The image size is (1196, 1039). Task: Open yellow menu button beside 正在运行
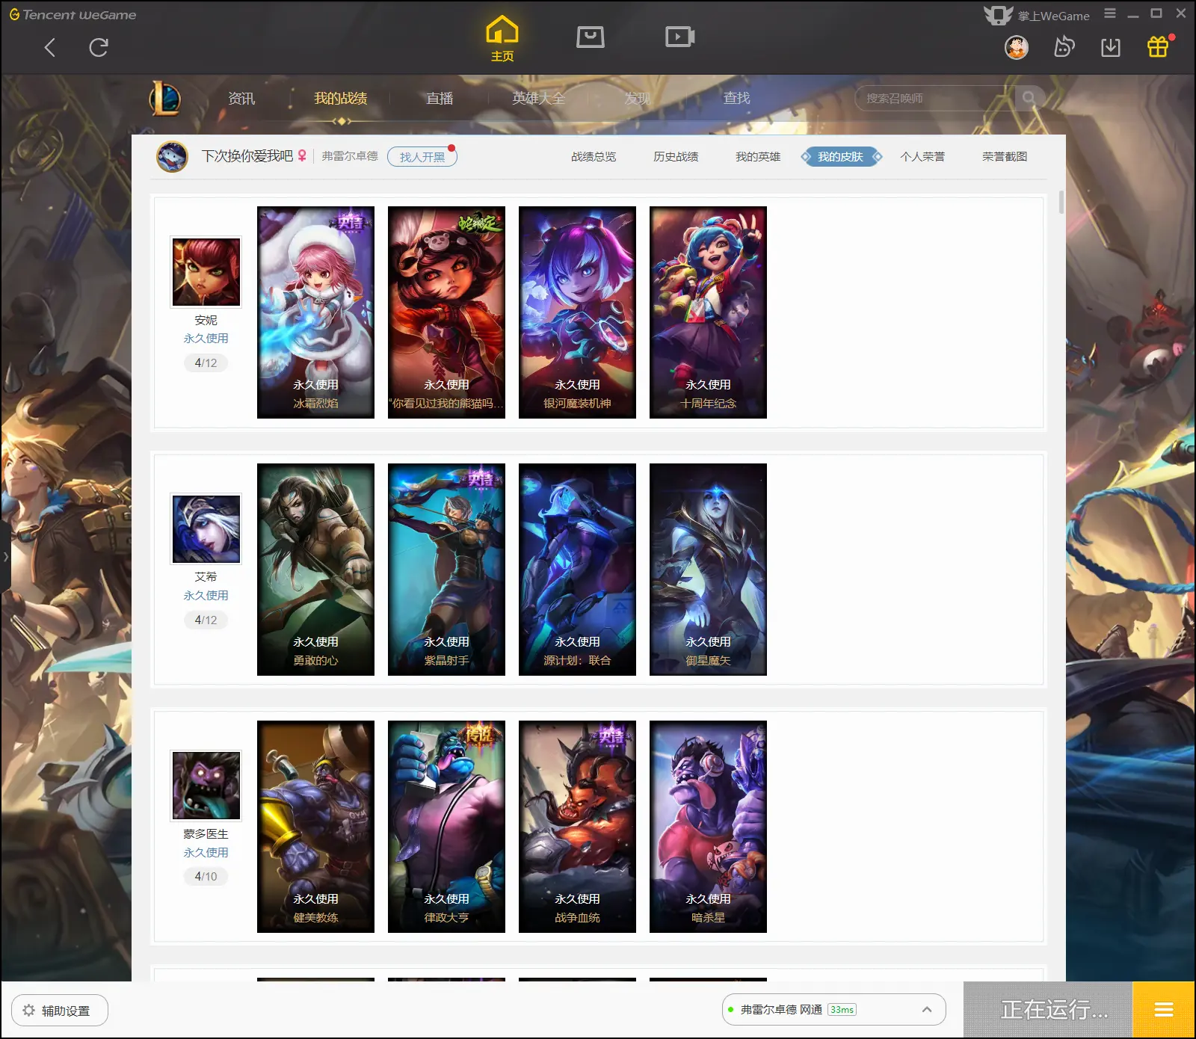(x=1164, y=1010)
